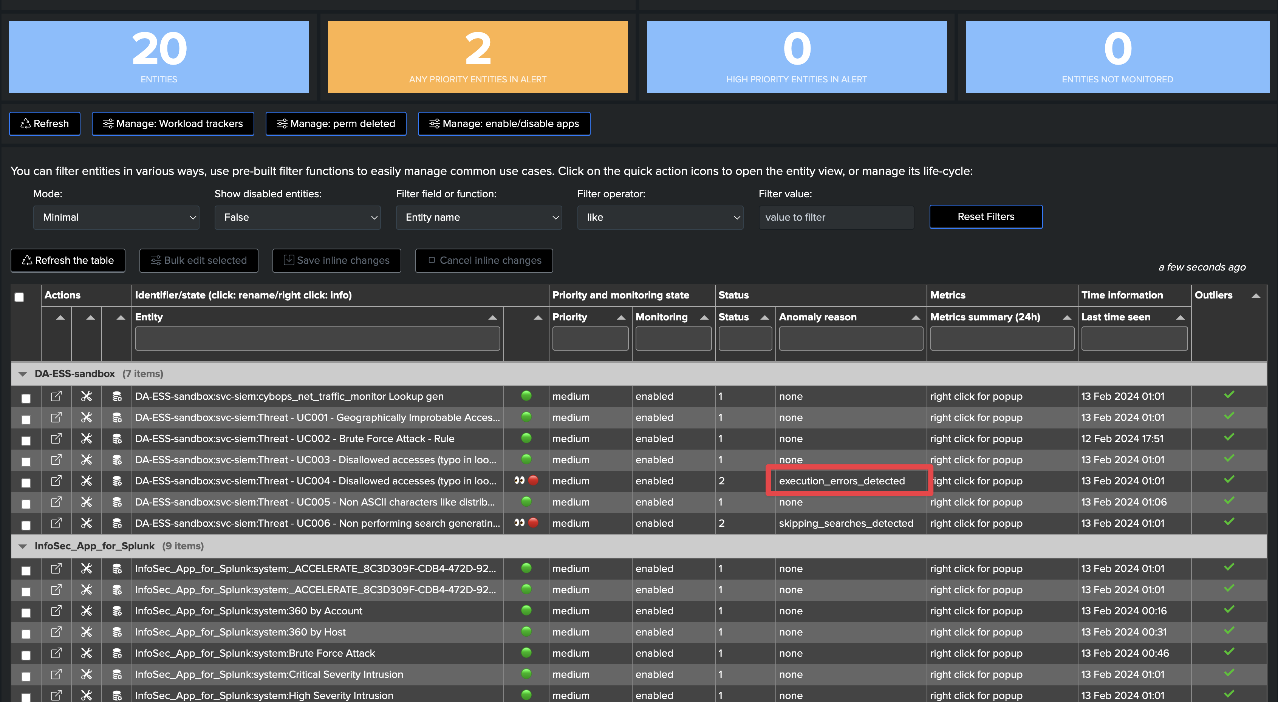Focus the Filter value text field
This screenshot has height=702, width=1278.
click(x=836, y=217)
